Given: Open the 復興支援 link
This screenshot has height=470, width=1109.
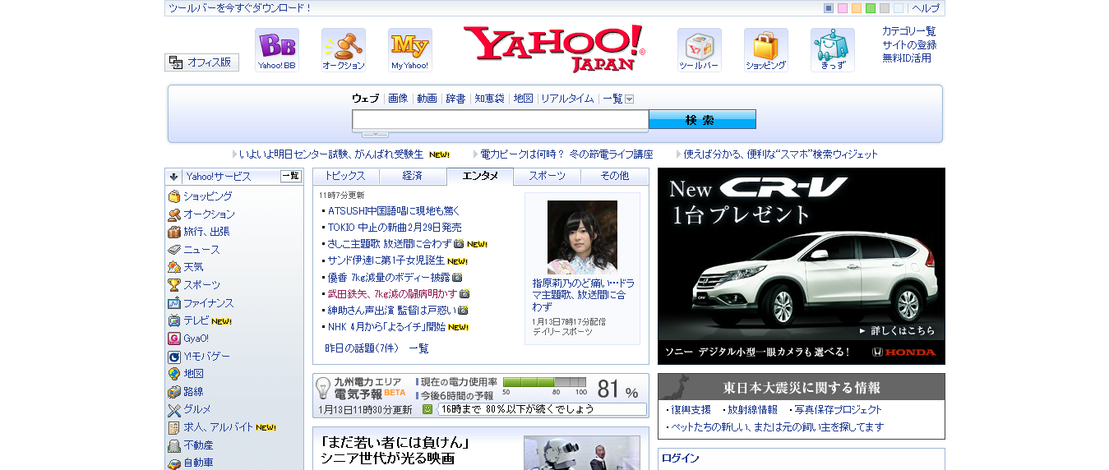Looking at the screenshot, I should (691, 409).
